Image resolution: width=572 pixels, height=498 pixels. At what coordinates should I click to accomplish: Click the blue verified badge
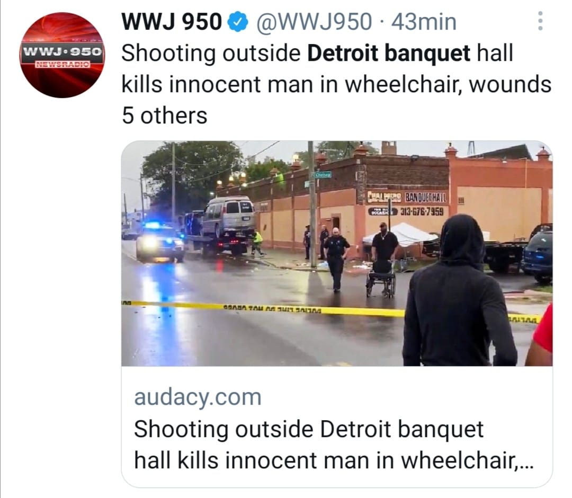238,22
